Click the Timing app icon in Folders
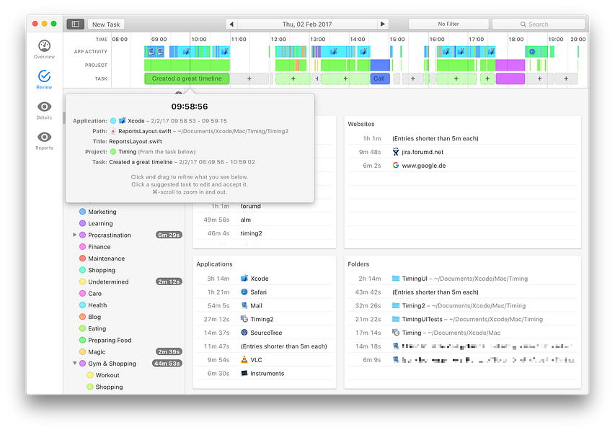Viewport: 615px width, 432px height. tap(396, 333)
